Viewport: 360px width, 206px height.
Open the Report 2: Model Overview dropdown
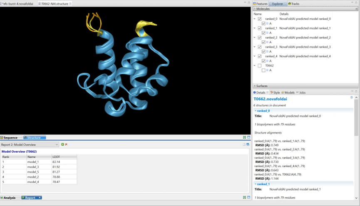coord(57,144)
